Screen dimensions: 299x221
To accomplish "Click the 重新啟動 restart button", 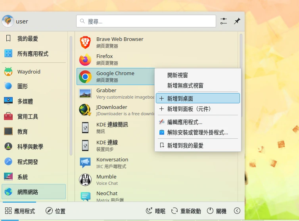I will tap(186, 211).
